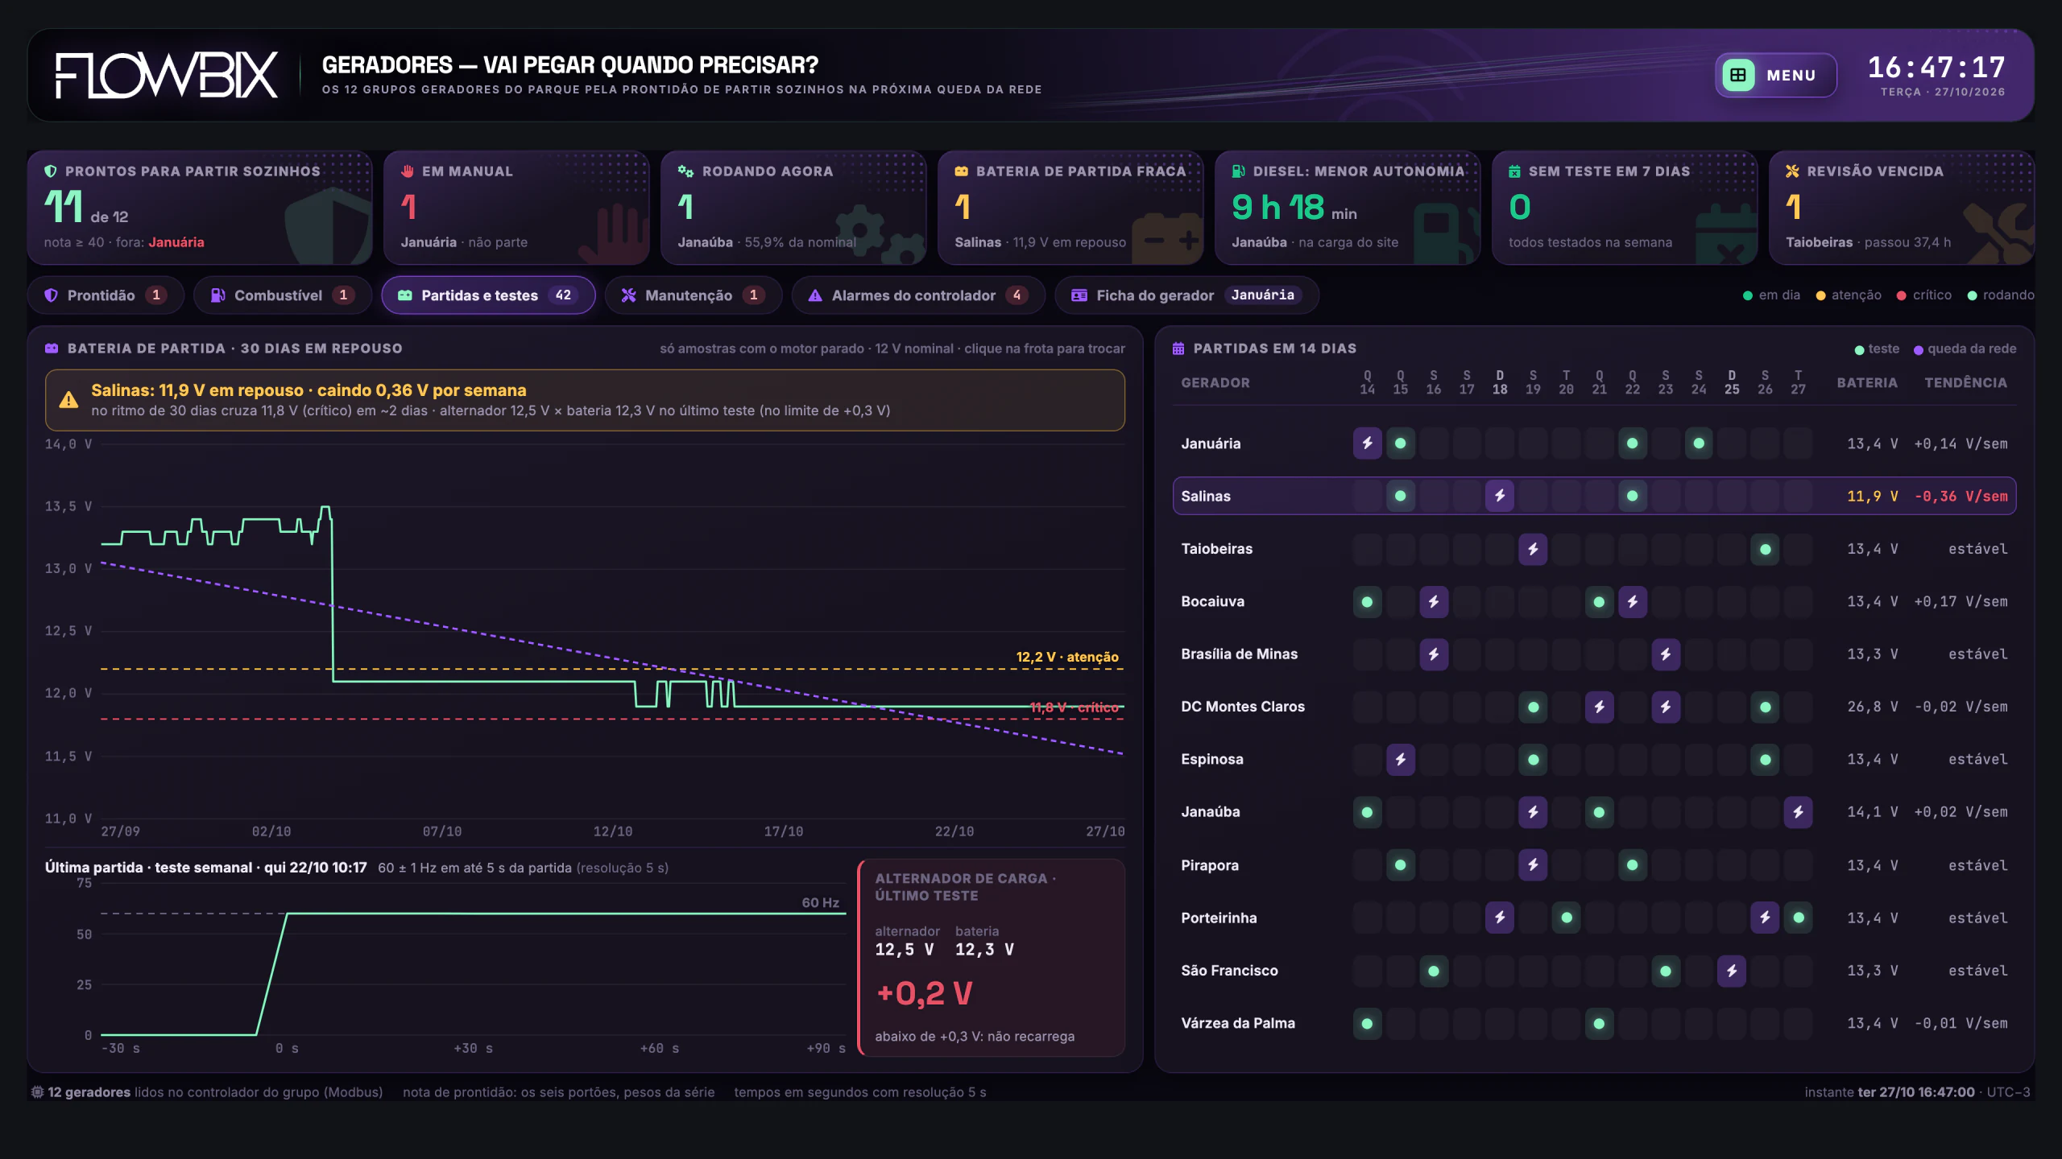2062x1159 pixels.
Task: Open the MENU button
Action: tap(1775, 75)
